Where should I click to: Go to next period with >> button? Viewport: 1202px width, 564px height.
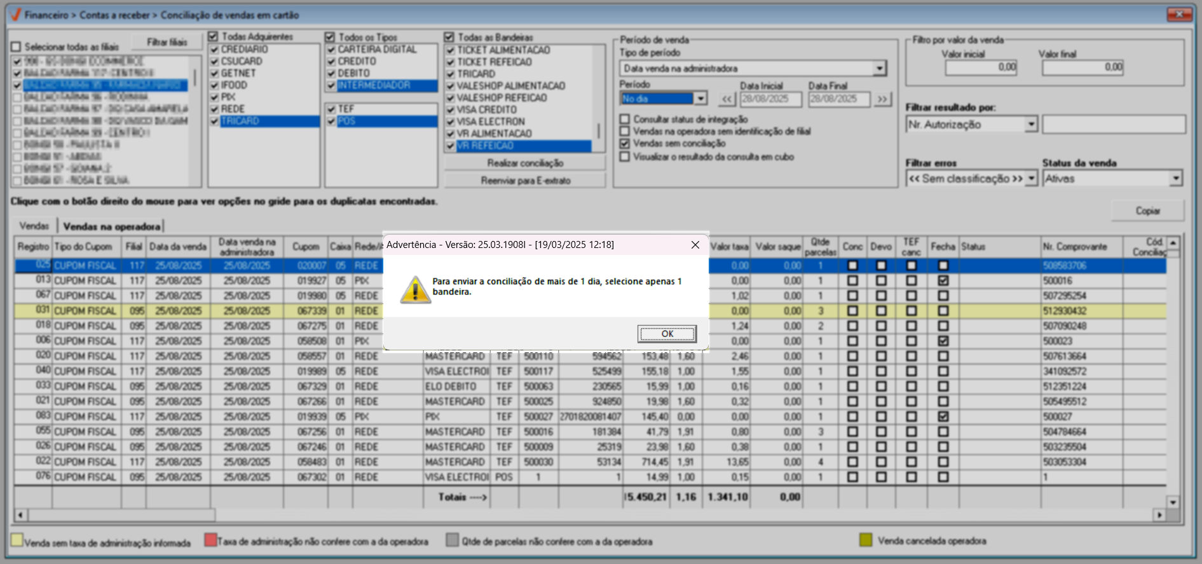(x=882, y=99)
